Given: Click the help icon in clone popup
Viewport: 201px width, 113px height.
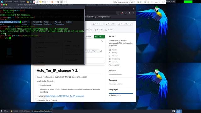Looking at the screenshot, I should click(102, 41).
